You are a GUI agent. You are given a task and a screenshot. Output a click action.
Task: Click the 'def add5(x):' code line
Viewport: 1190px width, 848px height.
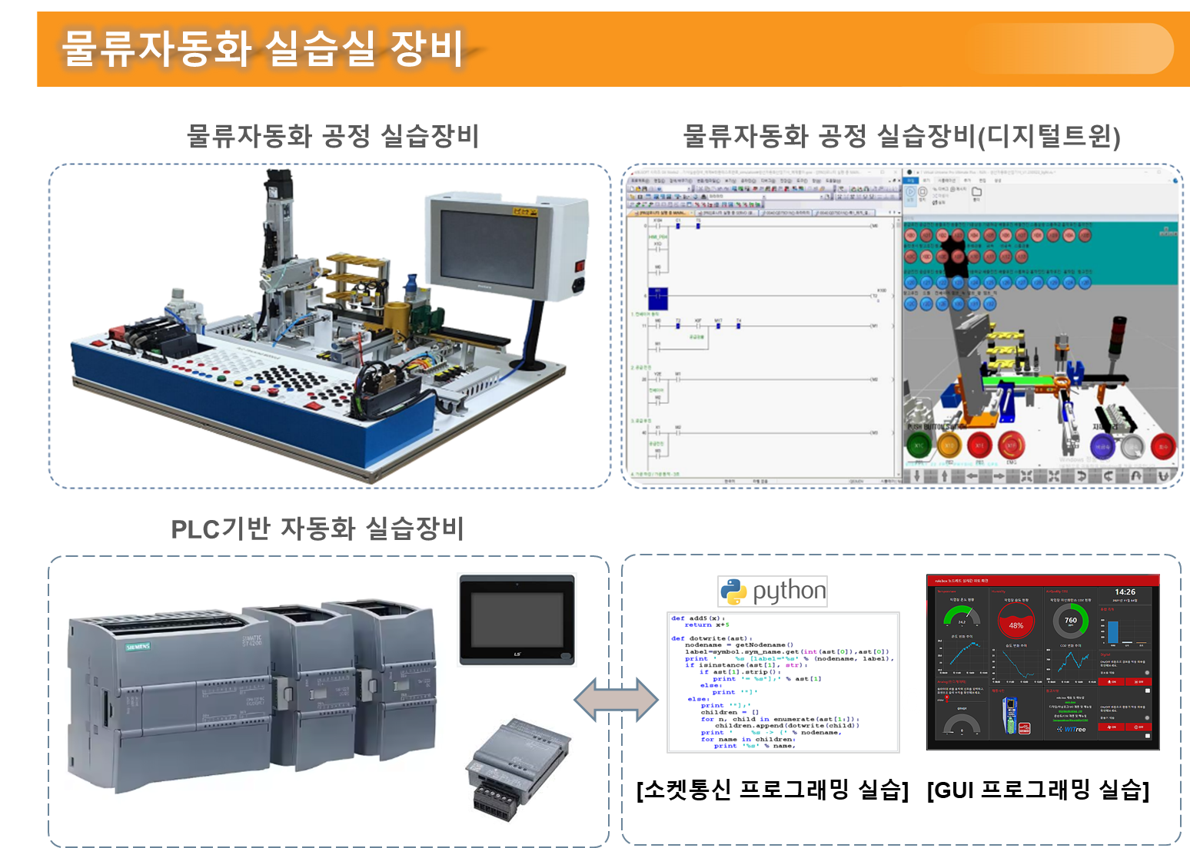tap(698, 618)
